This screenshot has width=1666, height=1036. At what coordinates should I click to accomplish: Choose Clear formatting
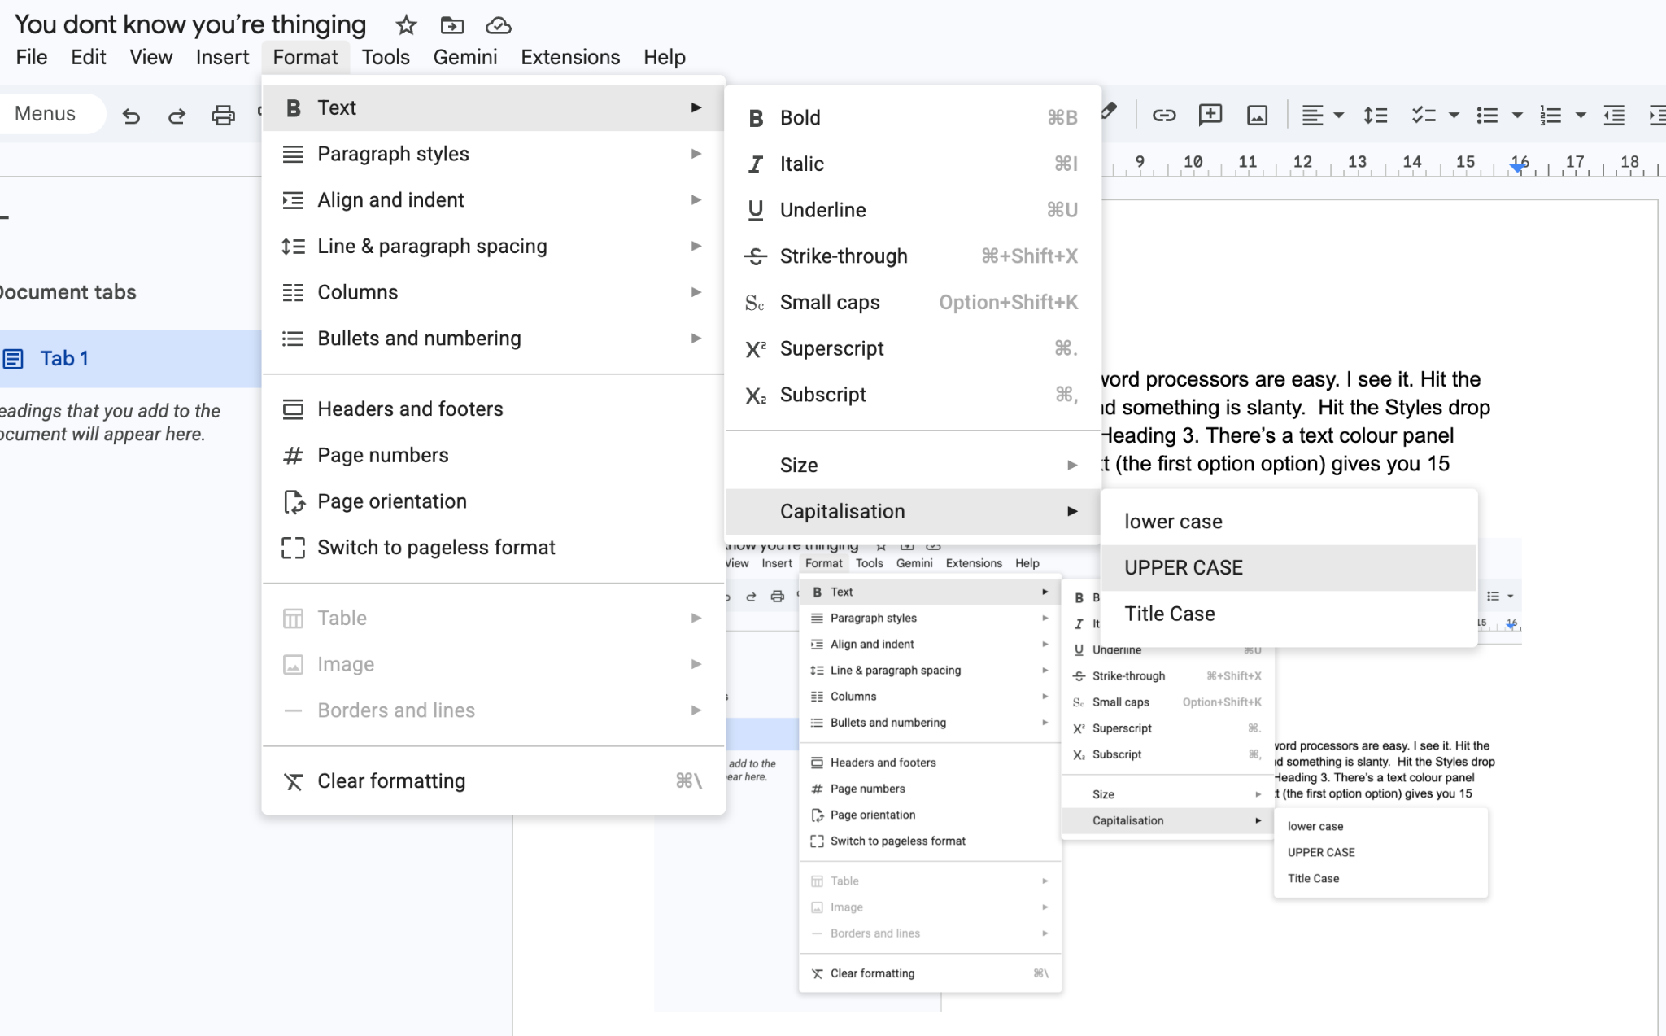point(493,781)
